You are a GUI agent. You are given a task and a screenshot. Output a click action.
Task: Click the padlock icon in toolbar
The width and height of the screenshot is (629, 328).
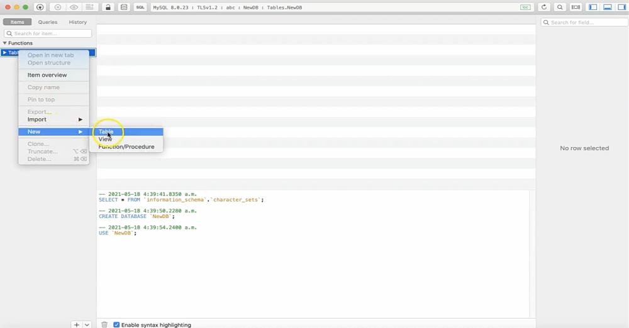pyautogui.click(x=108, y=7)
